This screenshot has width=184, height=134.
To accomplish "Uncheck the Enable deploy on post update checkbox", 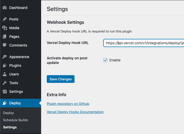I will coord(105,60).
